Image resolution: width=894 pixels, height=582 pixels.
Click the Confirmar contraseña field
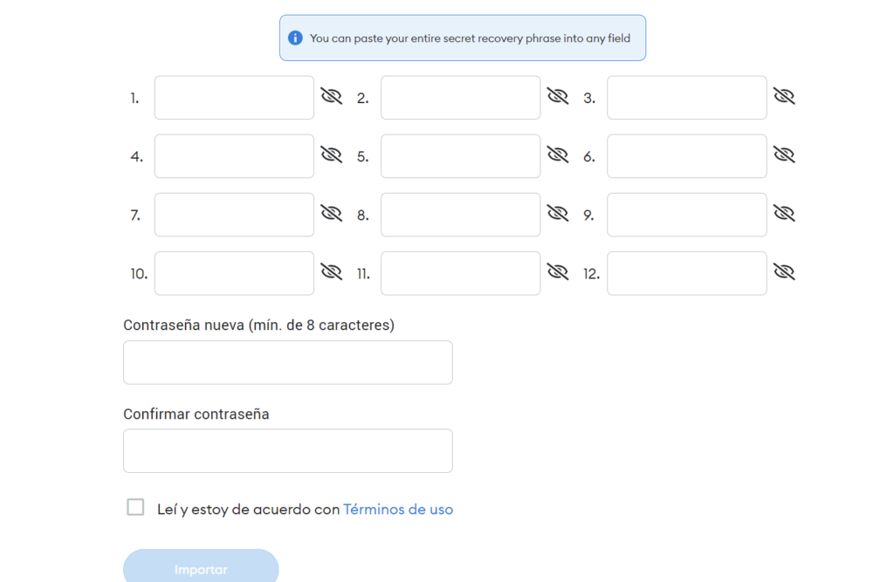(x=287, y=450)
